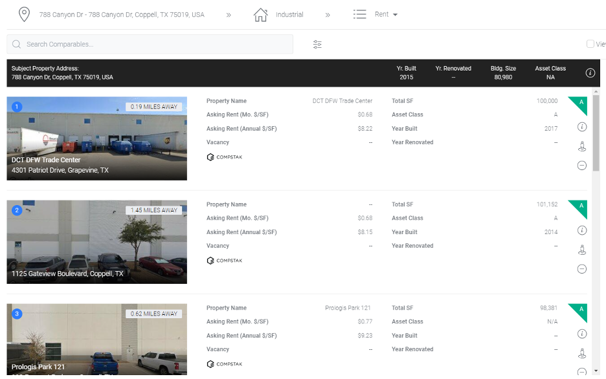Open street view for 1125 Gateview Boulevard

581,250
